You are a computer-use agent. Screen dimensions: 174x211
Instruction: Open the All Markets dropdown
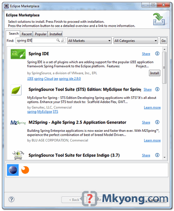pos(89,41)
